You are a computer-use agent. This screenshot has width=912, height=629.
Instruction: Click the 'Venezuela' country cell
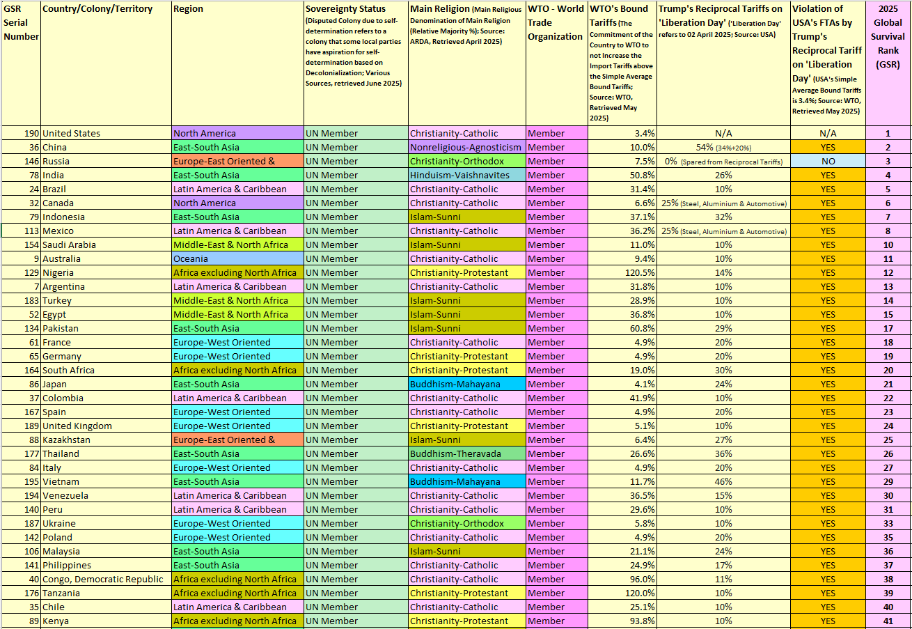click(106, 495)
